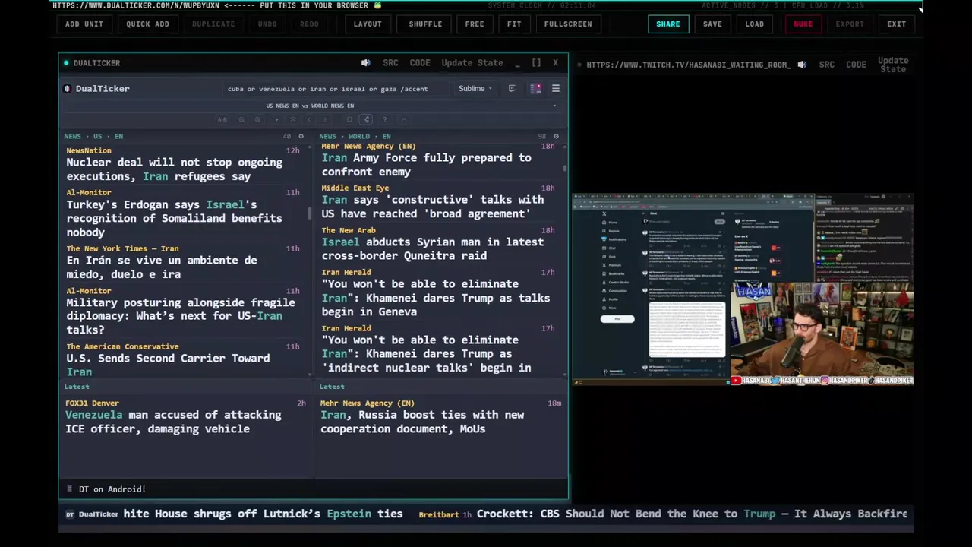This screenshot has height=547, width=972.
Task: Open headline 'Nuclear deal will not stop ongoing executions'
Action: (x=174, y=169)
